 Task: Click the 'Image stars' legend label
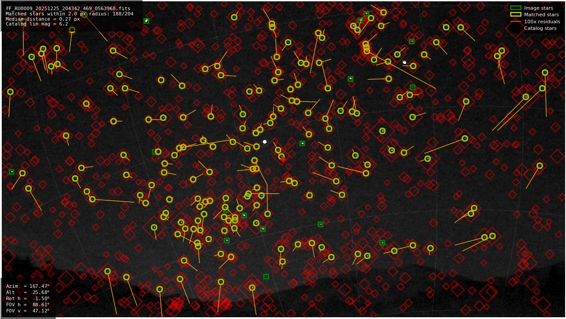538,8
